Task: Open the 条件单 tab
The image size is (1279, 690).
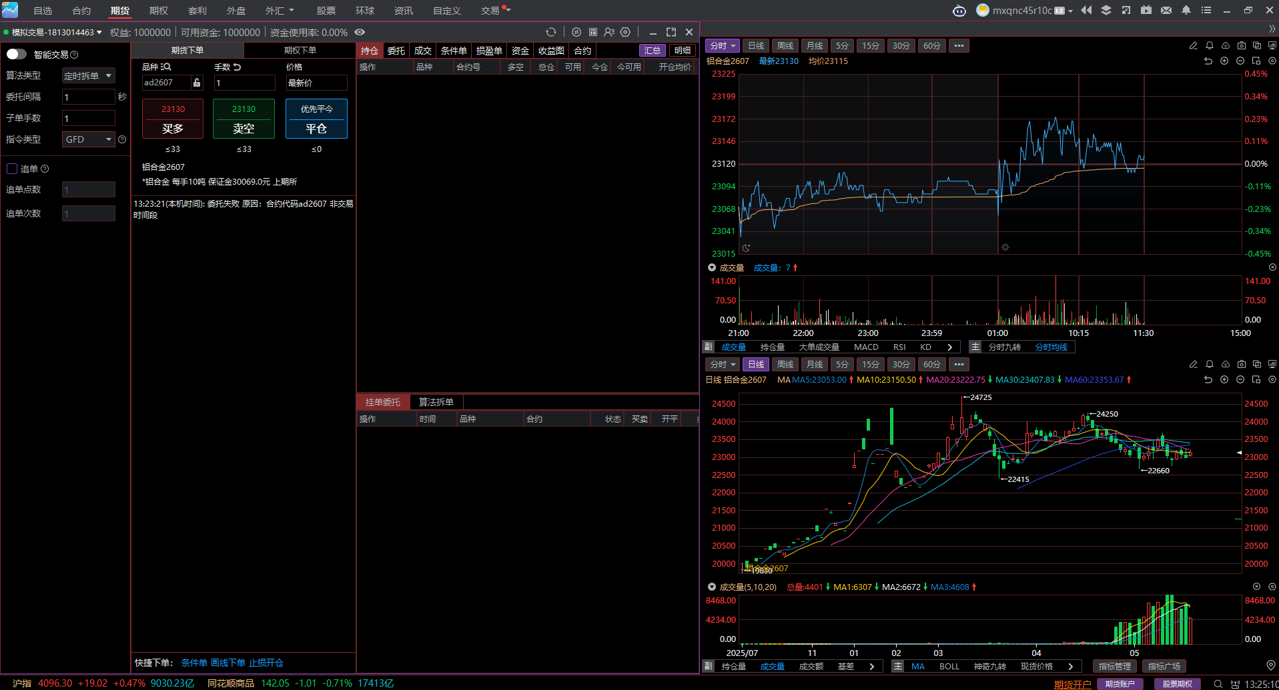Action: click(x=454, y=51)
